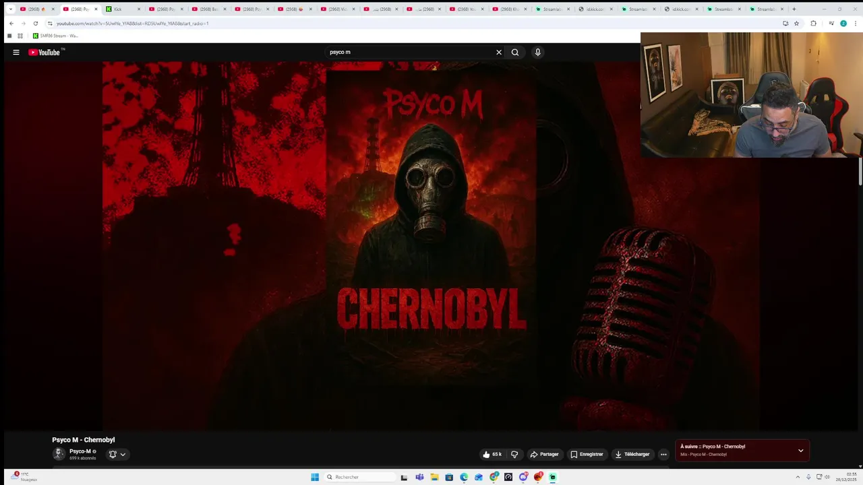Click the browser address bar URL
Screen dimensions: 863x485
pos(132,24)
